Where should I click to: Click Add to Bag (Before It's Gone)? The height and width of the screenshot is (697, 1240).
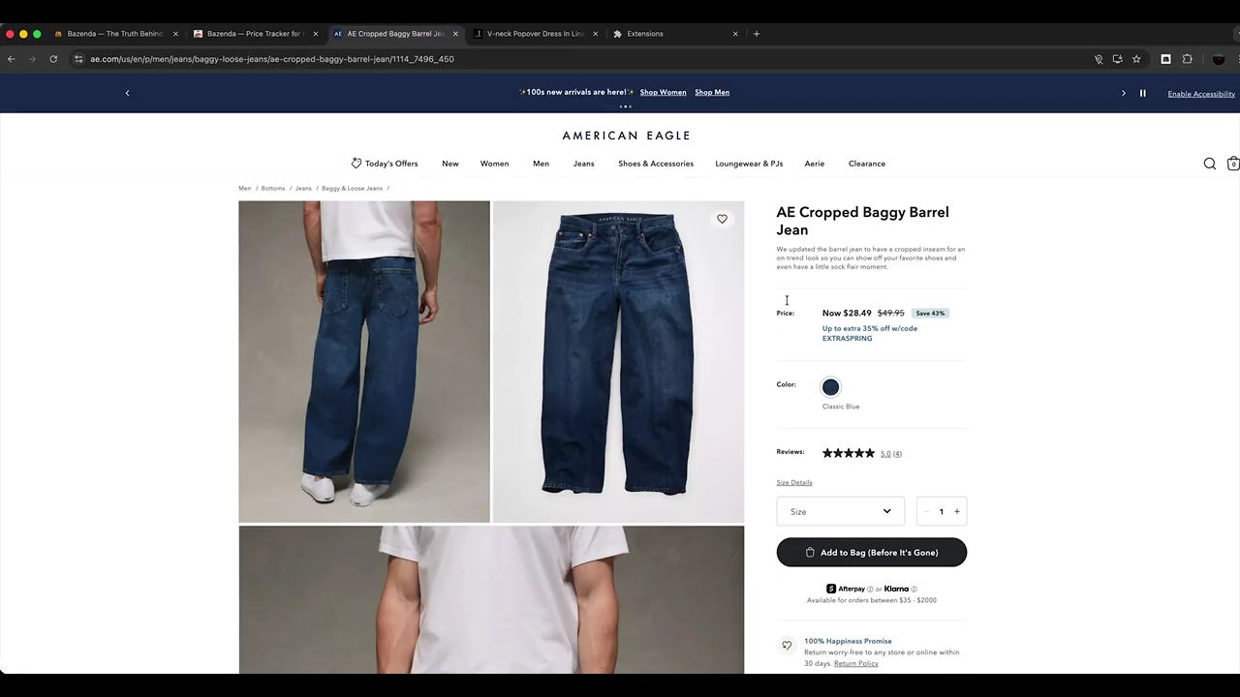tap(871, 552)
